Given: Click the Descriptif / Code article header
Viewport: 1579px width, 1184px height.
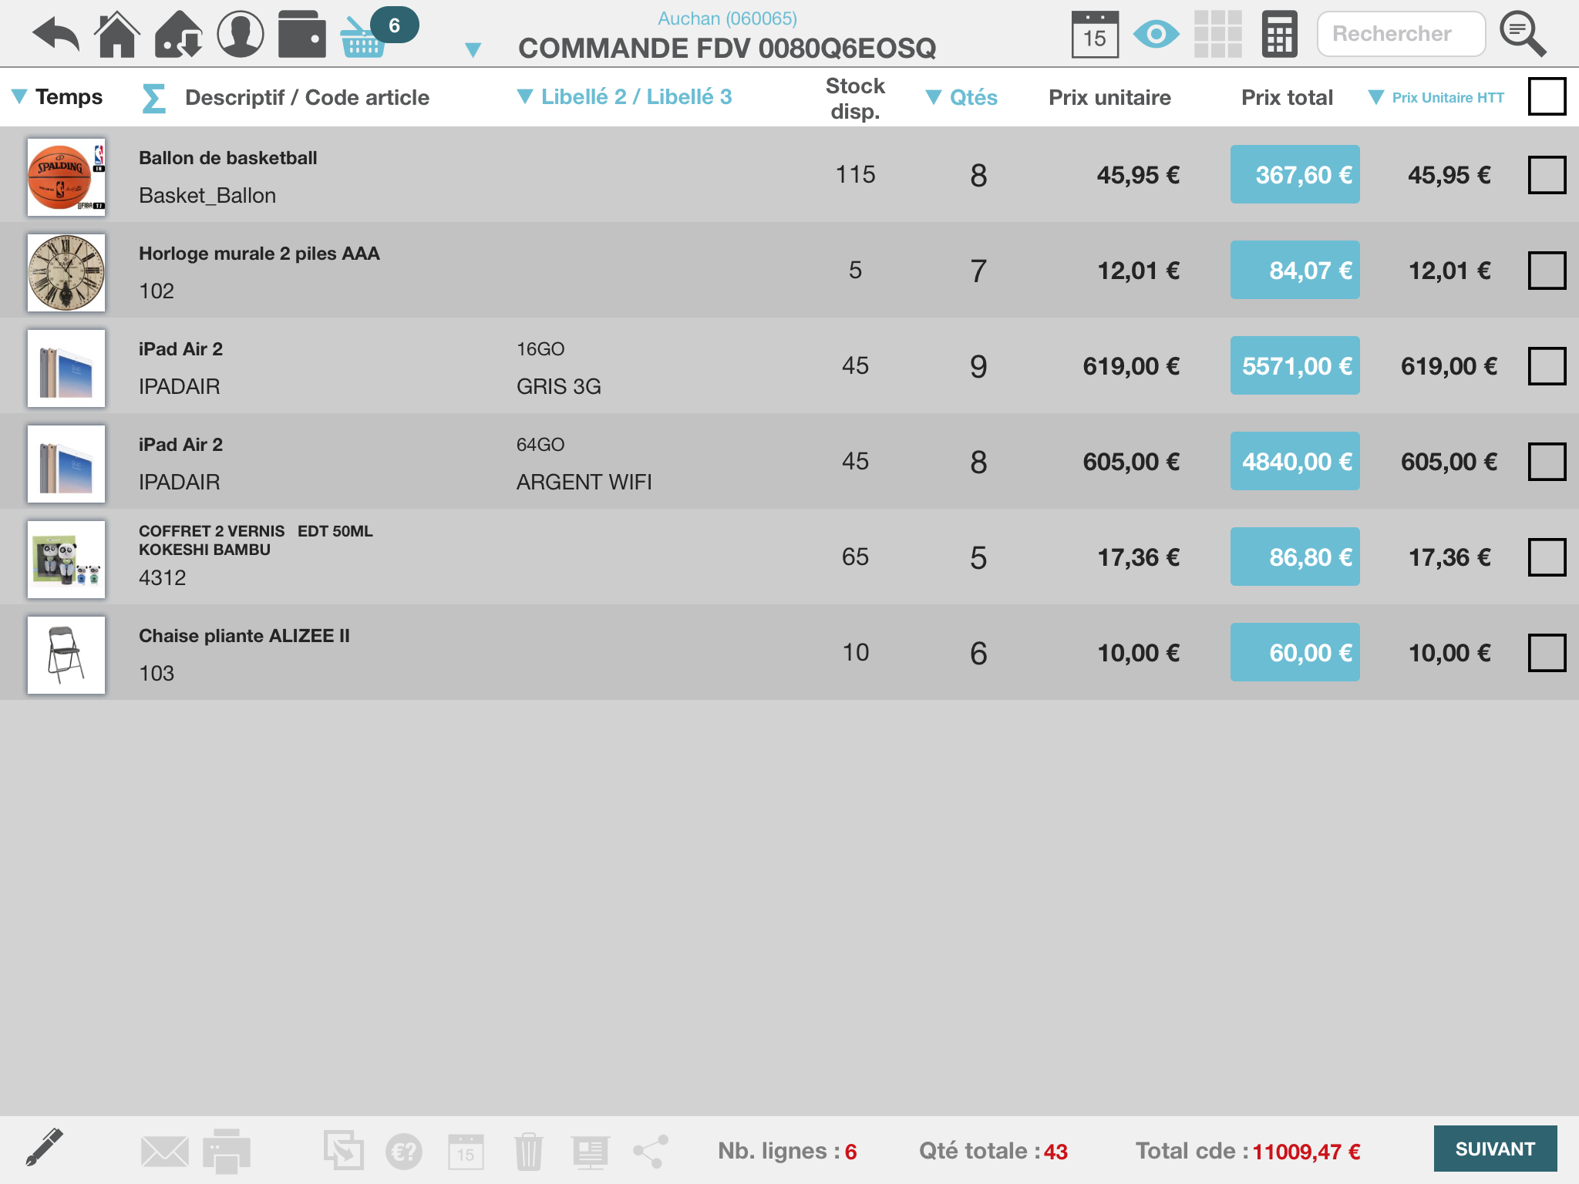Looking at the screenshot, I should [x=308, y=98].
